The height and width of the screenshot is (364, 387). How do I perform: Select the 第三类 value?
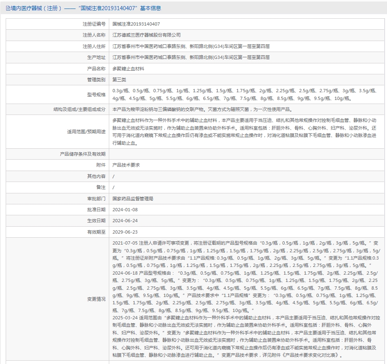[x=119, y=80]
